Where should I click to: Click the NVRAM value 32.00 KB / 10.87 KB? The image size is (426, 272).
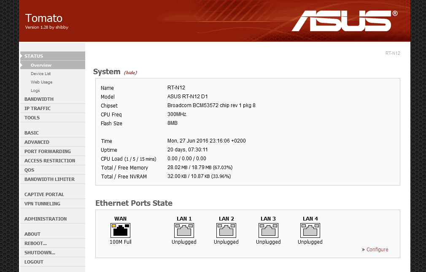tap(199, 176)
